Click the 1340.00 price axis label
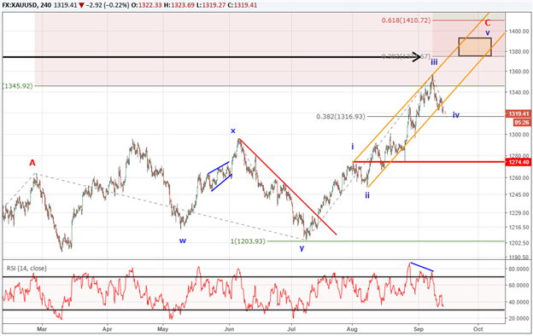Viewport: 533px width, 336px height. point(518,92)
